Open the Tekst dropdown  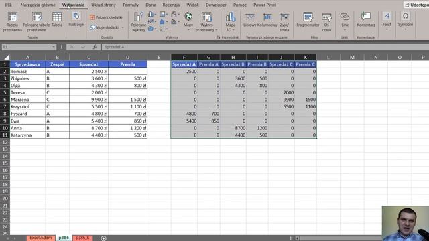coord(387,21)
